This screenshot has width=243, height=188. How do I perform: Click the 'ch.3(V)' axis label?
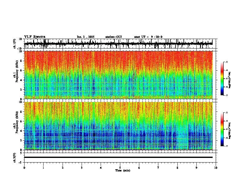coord(15,158)
